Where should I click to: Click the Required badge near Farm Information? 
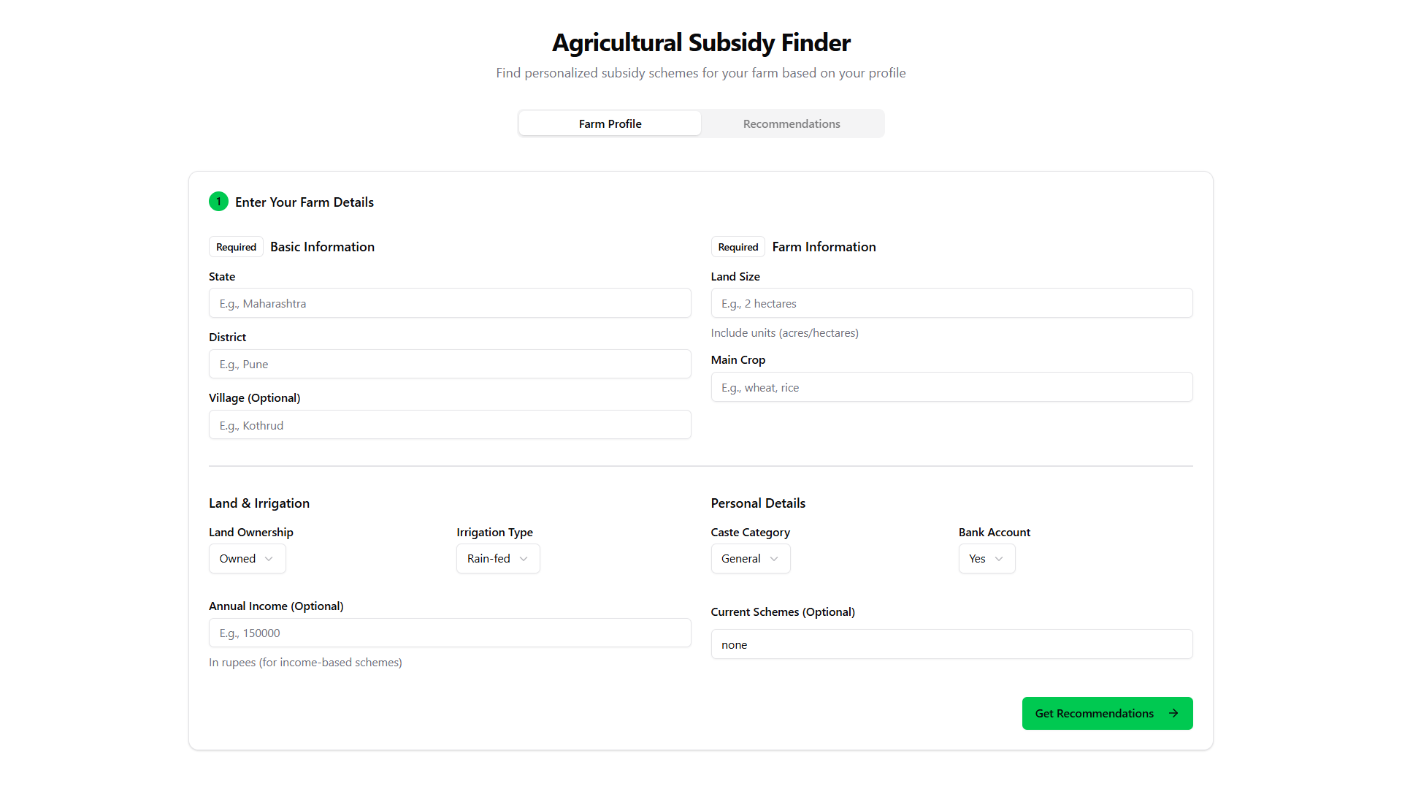point(738,246)
